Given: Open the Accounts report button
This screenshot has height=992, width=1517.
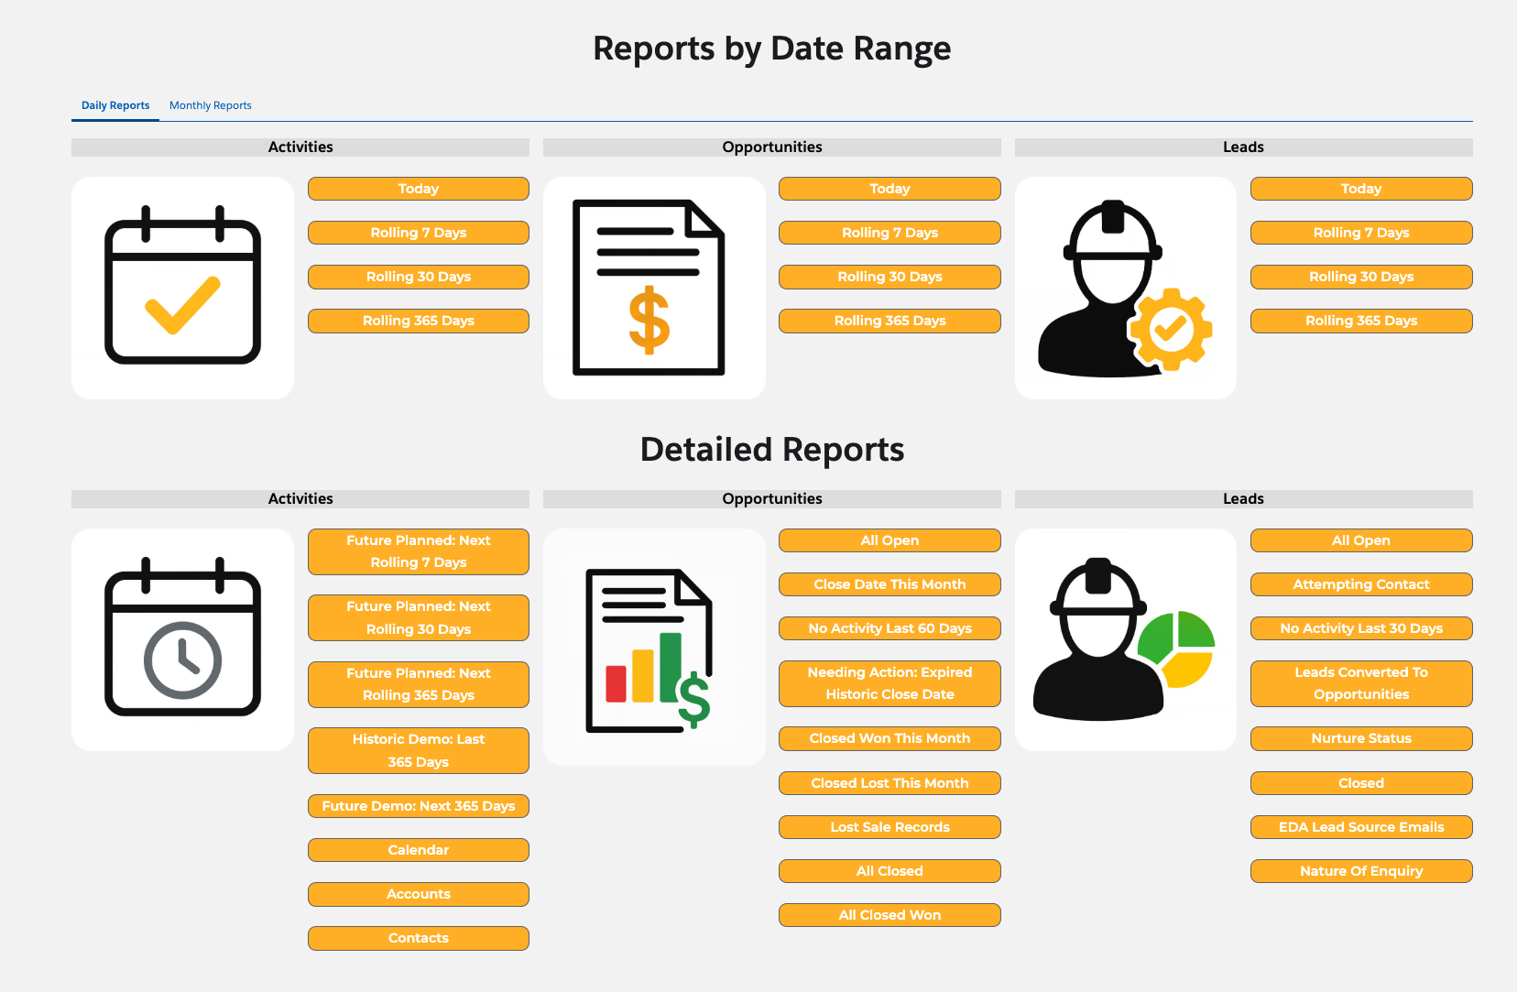Looking at the screenshot, I should (x=419, y=894).
